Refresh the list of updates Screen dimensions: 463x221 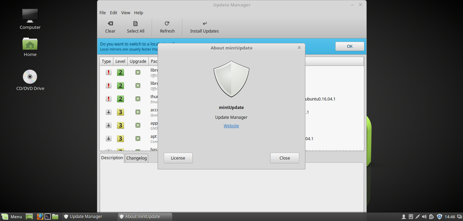pyautogui.click(x=167, y=27)
